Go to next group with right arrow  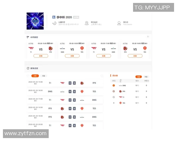coord(102,76)
